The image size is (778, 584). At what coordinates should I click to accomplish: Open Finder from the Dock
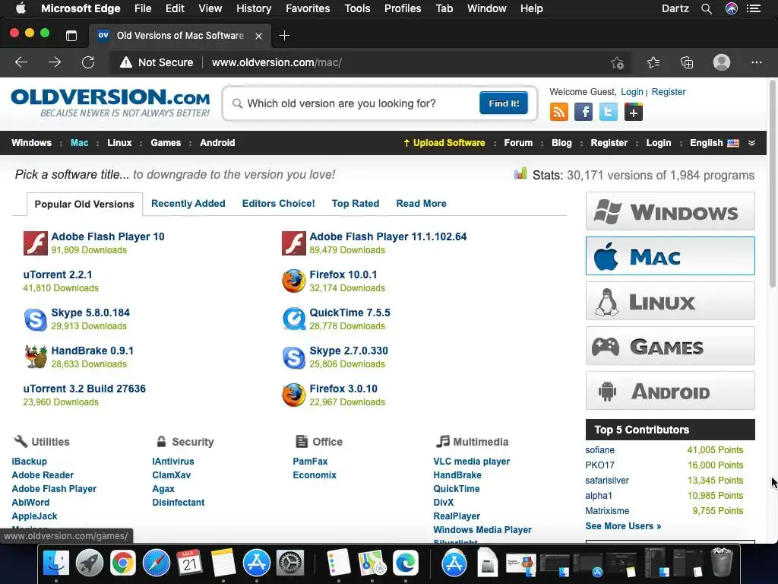56,563
